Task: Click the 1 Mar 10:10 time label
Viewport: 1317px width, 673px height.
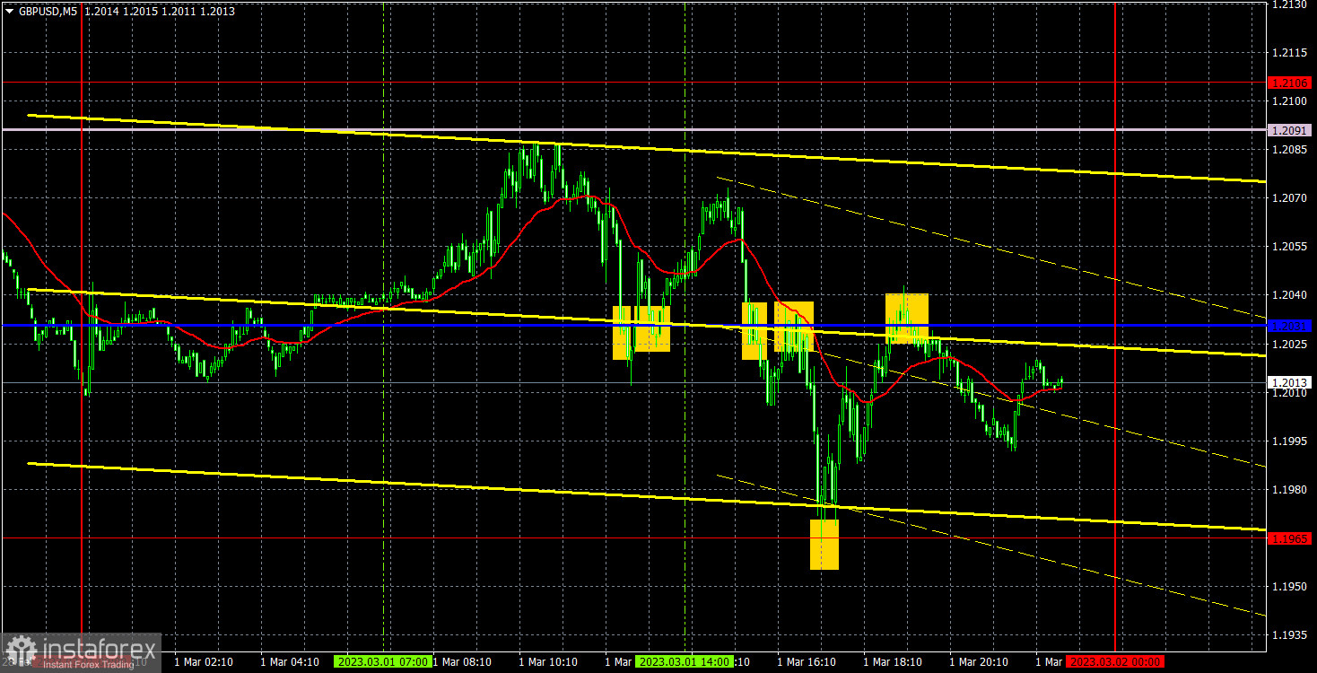Action: click(x=548, y=662)
